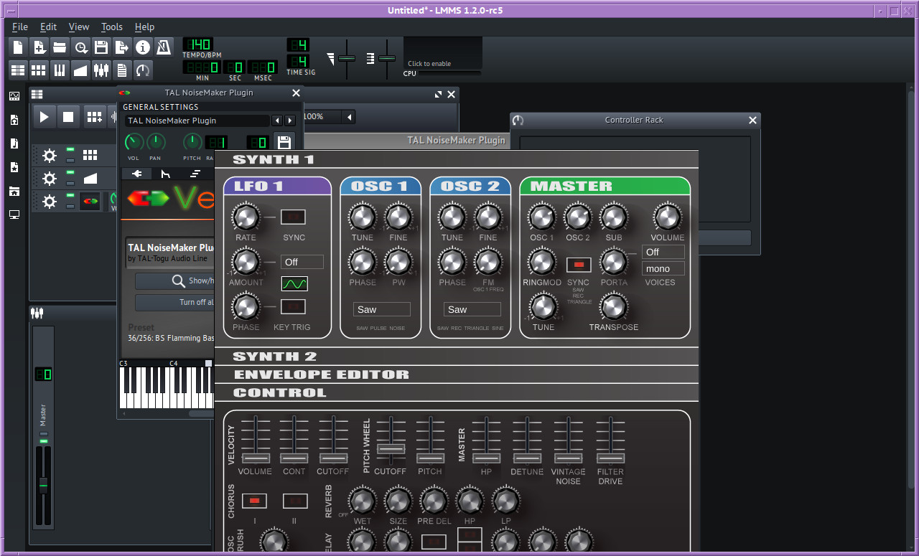Open the Piano Roll editor

pyautogui.click(x=60, y=70)
